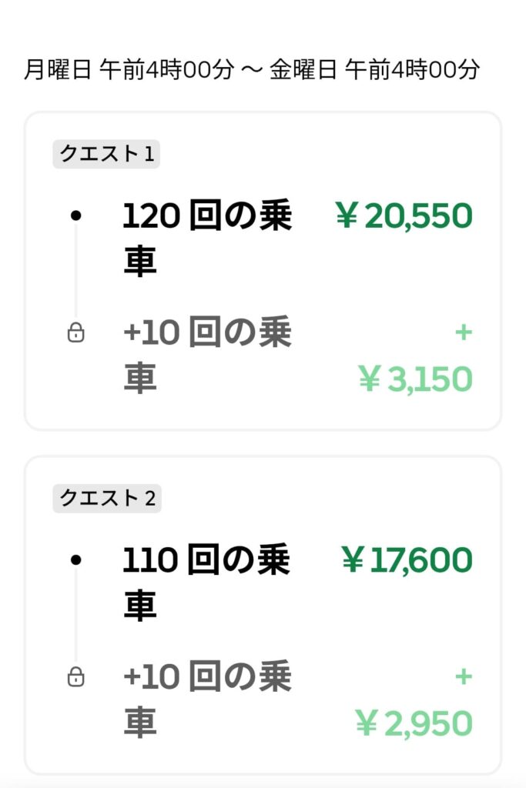Tap the ¥ symbol next to 20,550
The image size is (526, 788).
pyautogui.click(x=348, y=216)
